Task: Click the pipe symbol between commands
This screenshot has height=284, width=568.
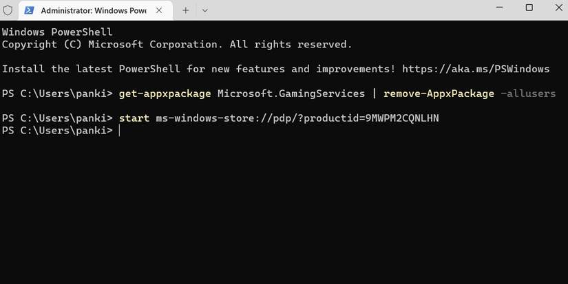Action: click(374, 94)
